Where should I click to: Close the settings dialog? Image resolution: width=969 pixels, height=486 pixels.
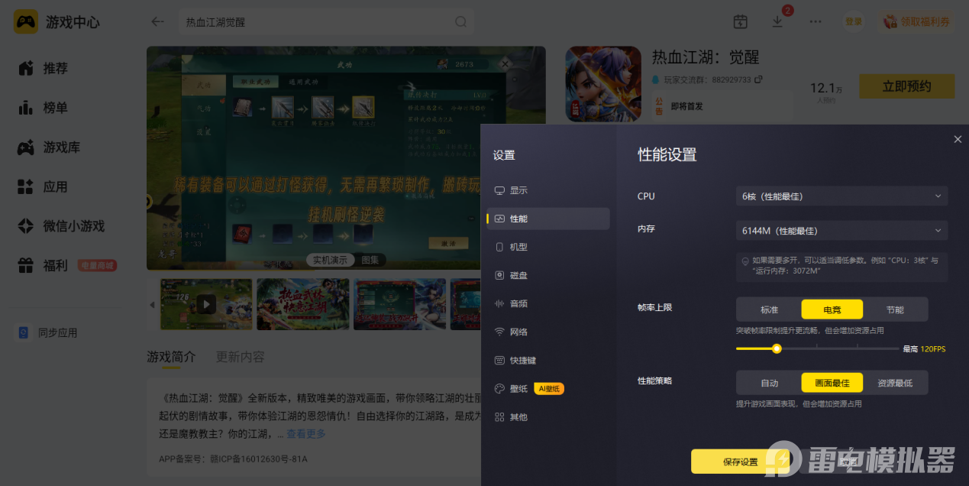coord(958,139)
